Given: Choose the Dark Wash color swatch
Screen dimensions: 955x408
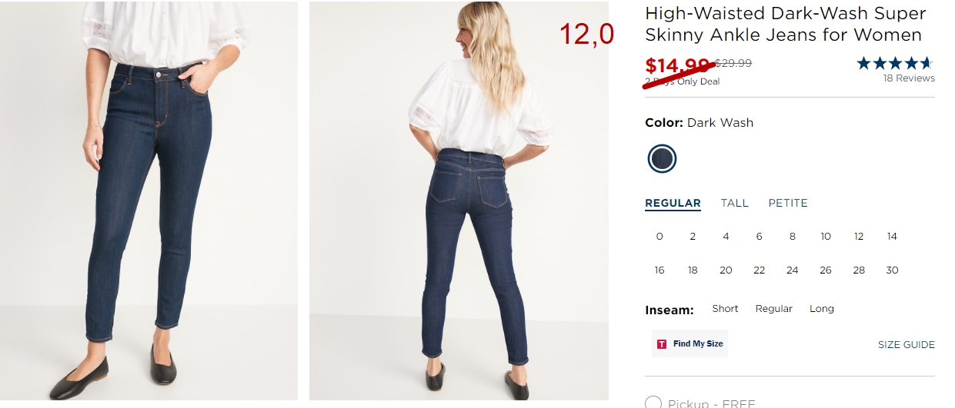Looking at the screenshot, I should pyautogui.click(x=662, y=159).
